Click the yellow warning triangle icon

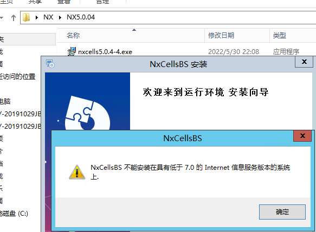coord(77,172)
